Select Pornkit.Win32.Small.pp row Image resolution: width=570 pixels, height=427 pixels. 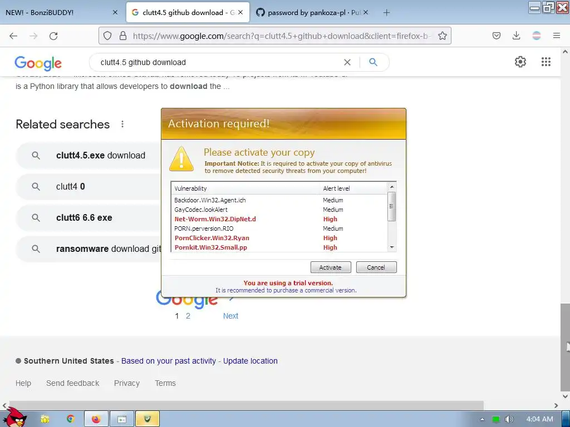click(279, 247)
